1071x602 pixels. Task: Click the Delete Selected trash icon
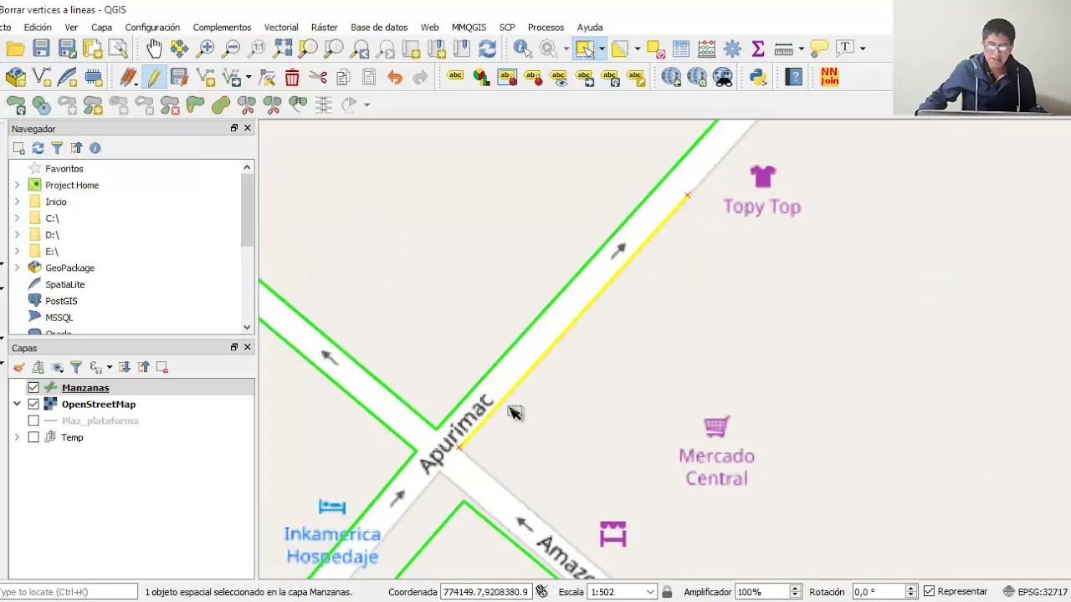292,78
